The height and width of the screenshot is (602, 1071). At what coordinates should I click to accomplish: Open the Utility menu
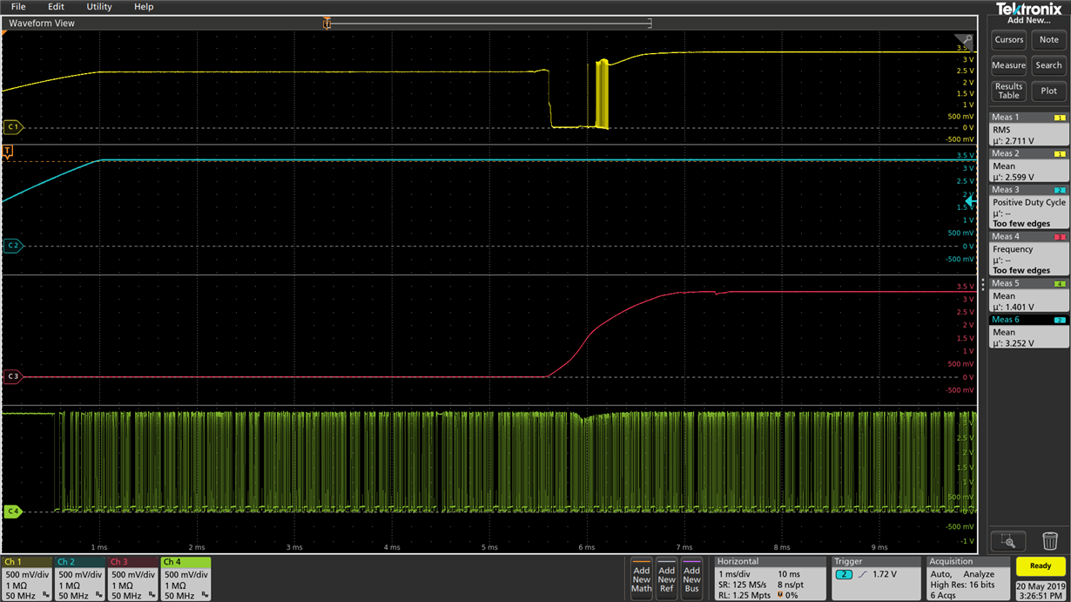point(99,7)
